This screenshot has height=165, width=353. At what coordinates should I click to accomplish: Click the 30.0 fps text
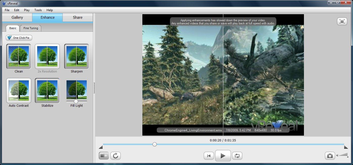click(276, 130)
